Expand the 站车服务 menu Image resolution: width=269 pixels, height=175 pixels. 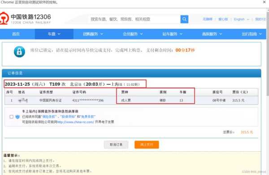pyautogui.click(x=172, y=34)
